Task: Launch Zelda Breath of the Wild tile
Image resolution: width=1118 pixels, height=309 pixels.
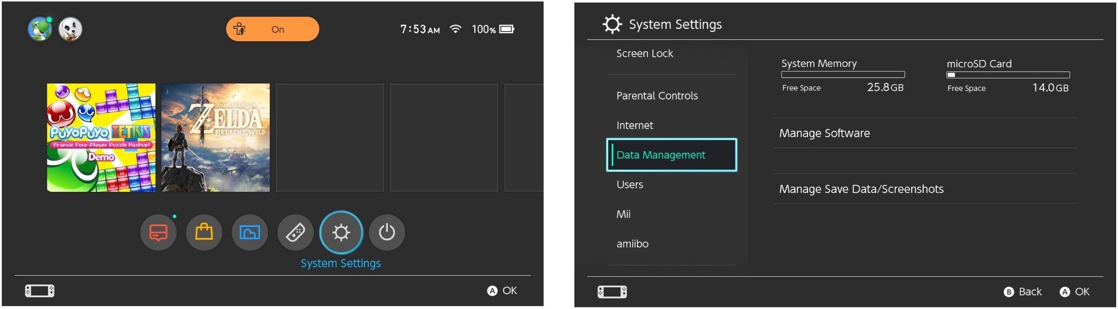Action: (216, 137)
